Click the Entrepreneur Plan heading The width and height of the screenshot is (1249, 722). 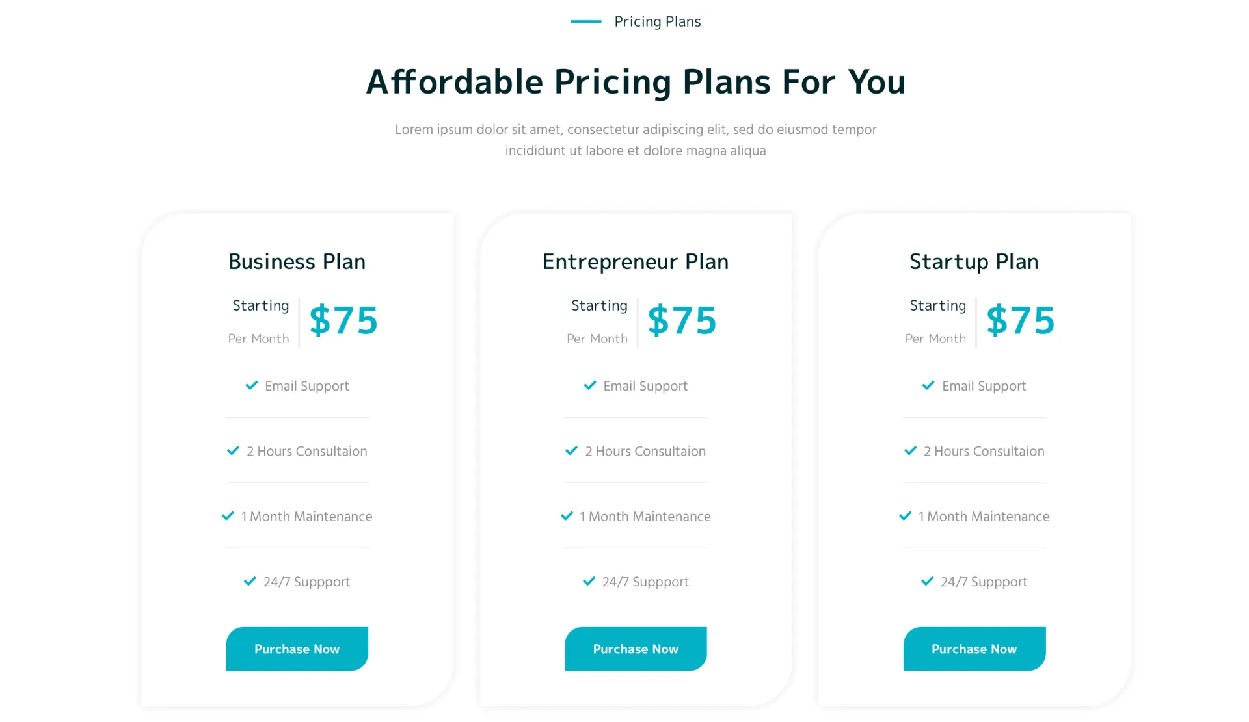click(x=636, y=261)
